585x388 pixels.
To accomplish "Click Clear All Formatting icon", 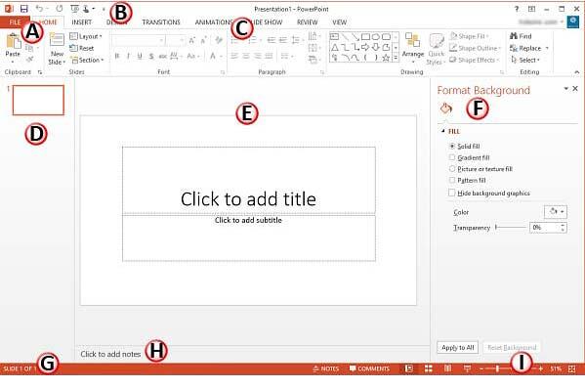I will tap(219, 40).
